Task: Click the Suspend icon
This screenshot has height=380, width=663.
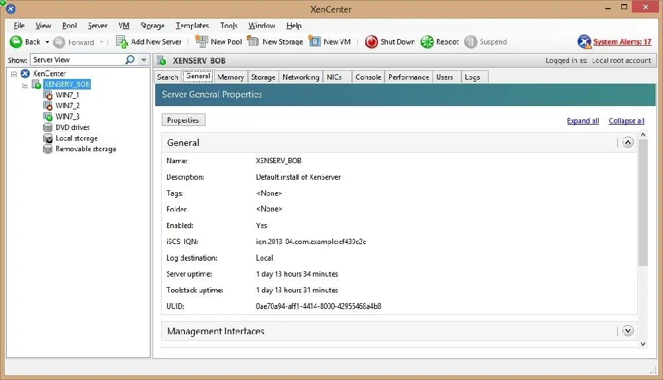Action: coord(471,42)
